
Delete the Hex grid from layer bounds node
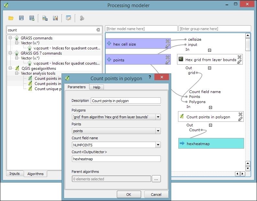pyautogui.click(x=240, y=57)
